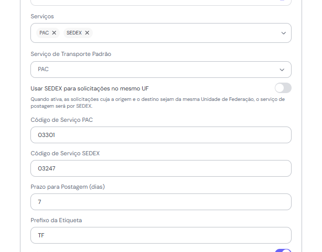Screen dimensions: 322x252
Task: Click the Usar SEDEX para solicitações label
Action: tap(90, 88)
